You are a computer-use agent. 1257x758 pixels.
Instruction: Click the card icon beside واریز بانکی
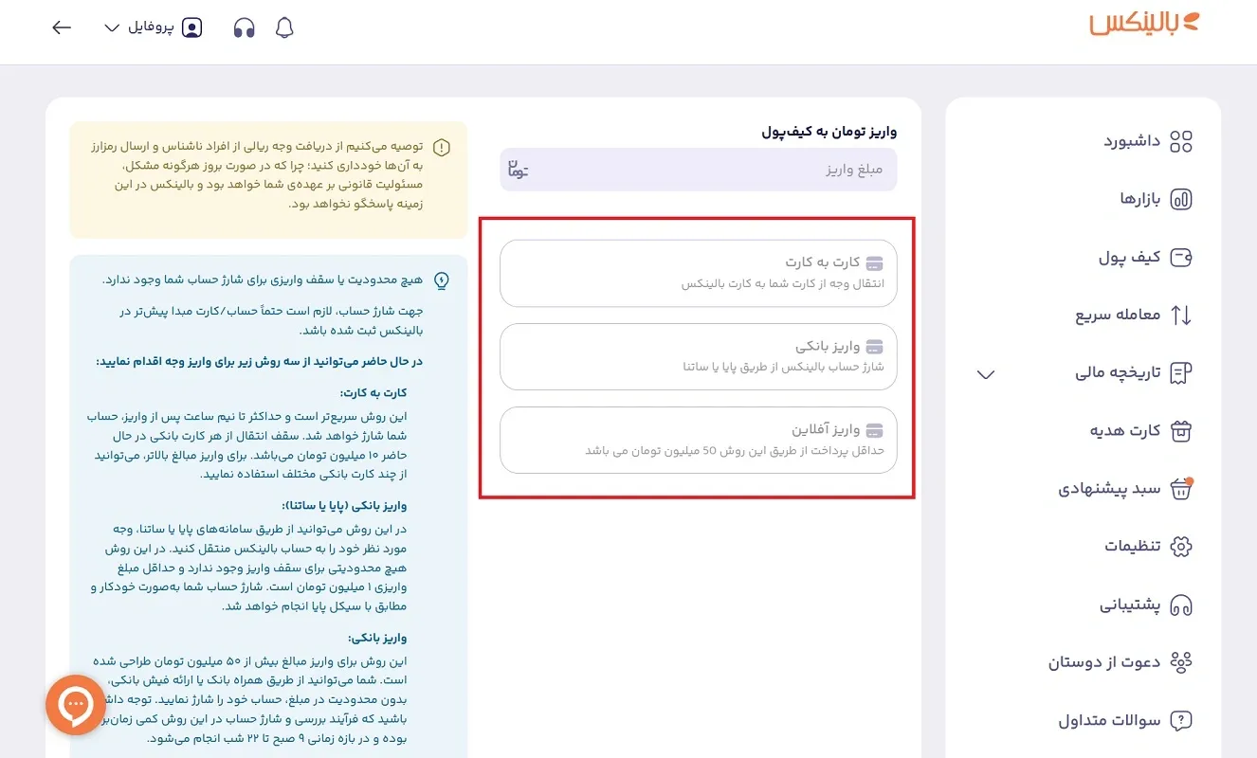(876, 346)
